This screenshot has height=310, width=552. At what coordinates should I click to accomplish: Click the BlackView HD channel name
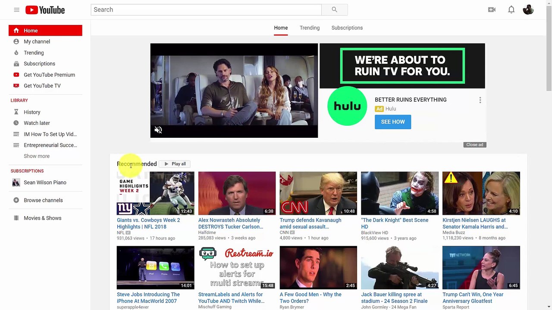(375, 232)
